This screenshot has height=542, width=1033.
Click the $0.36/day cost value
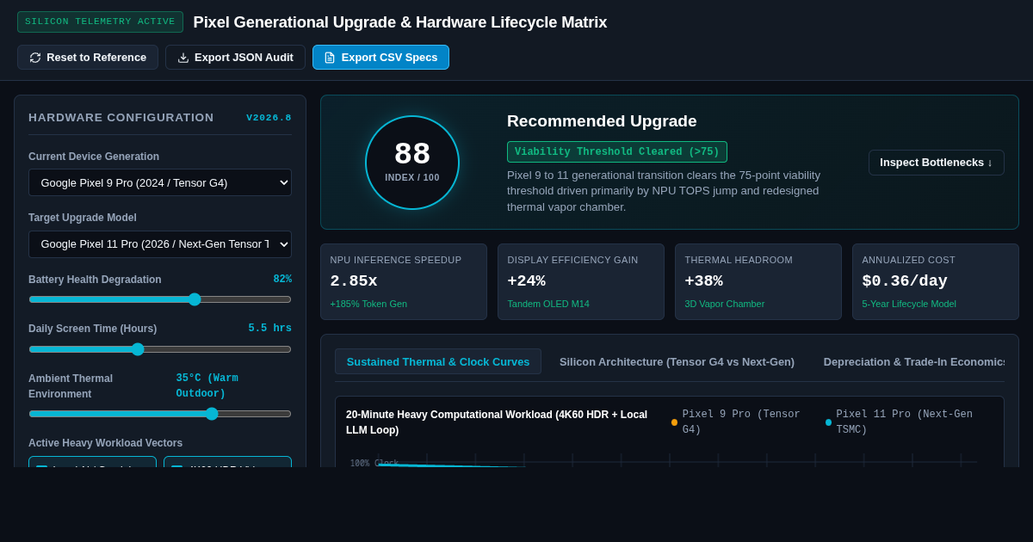(x=905, y=281)
